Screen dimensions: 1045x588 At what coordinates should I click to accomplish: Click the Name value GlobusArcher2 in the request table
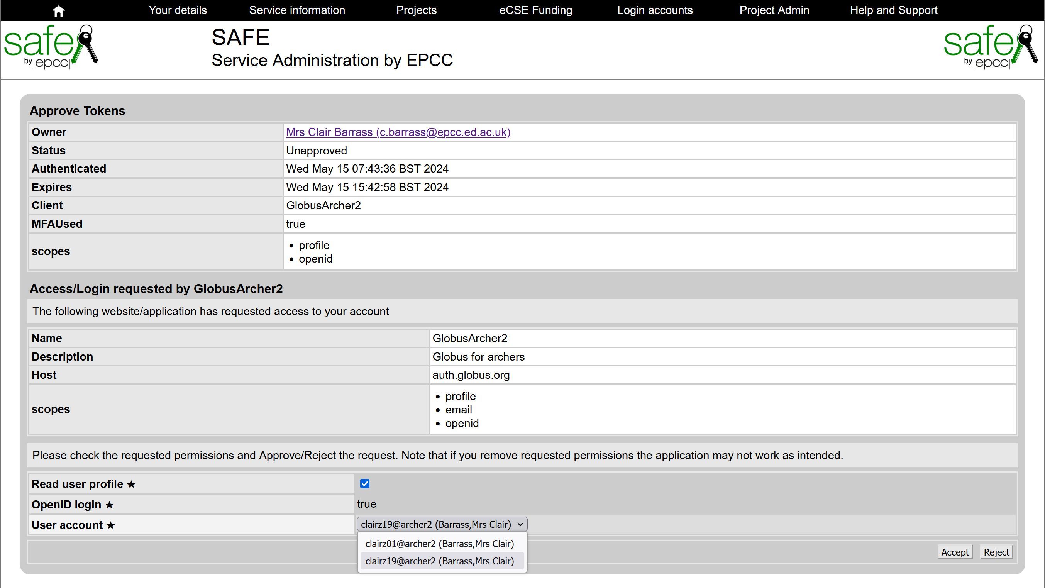pyautogui.click(x=470, y=339)
